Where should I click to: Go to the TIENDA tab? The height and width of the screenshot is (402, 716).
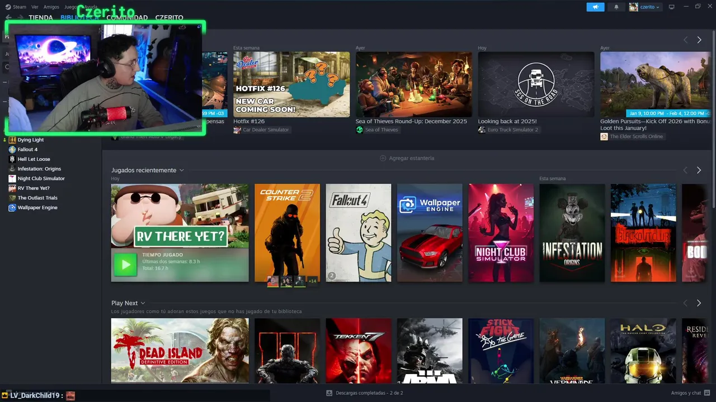[41, 18]
